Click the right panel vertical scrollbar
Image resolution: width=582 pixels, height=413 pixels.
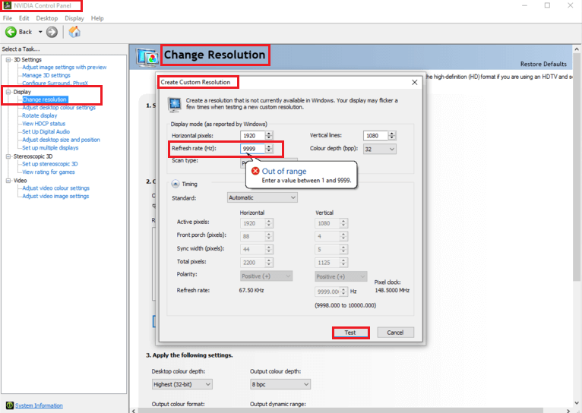577,166
